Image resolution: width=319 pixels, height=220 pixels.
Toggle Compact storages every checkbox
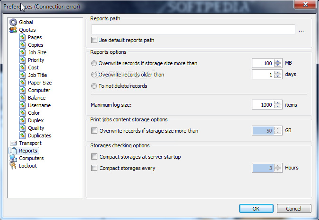pos(94,168)
